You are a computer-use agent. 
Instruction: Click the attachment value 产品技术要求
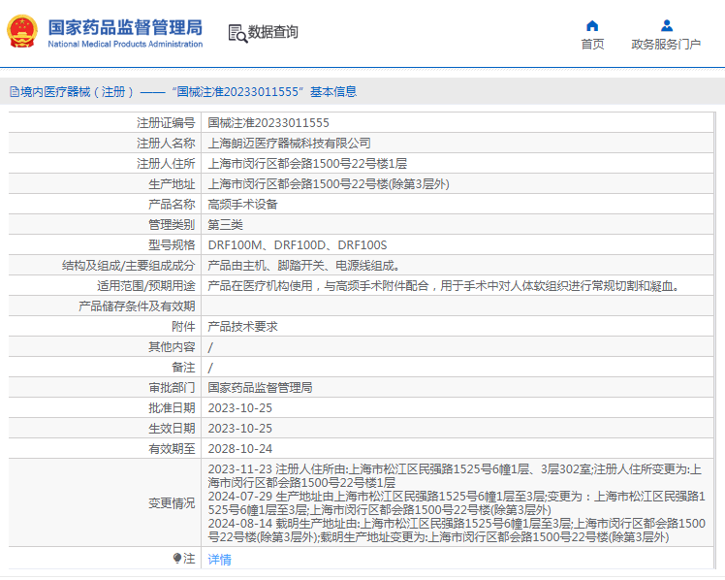[242, 326]
